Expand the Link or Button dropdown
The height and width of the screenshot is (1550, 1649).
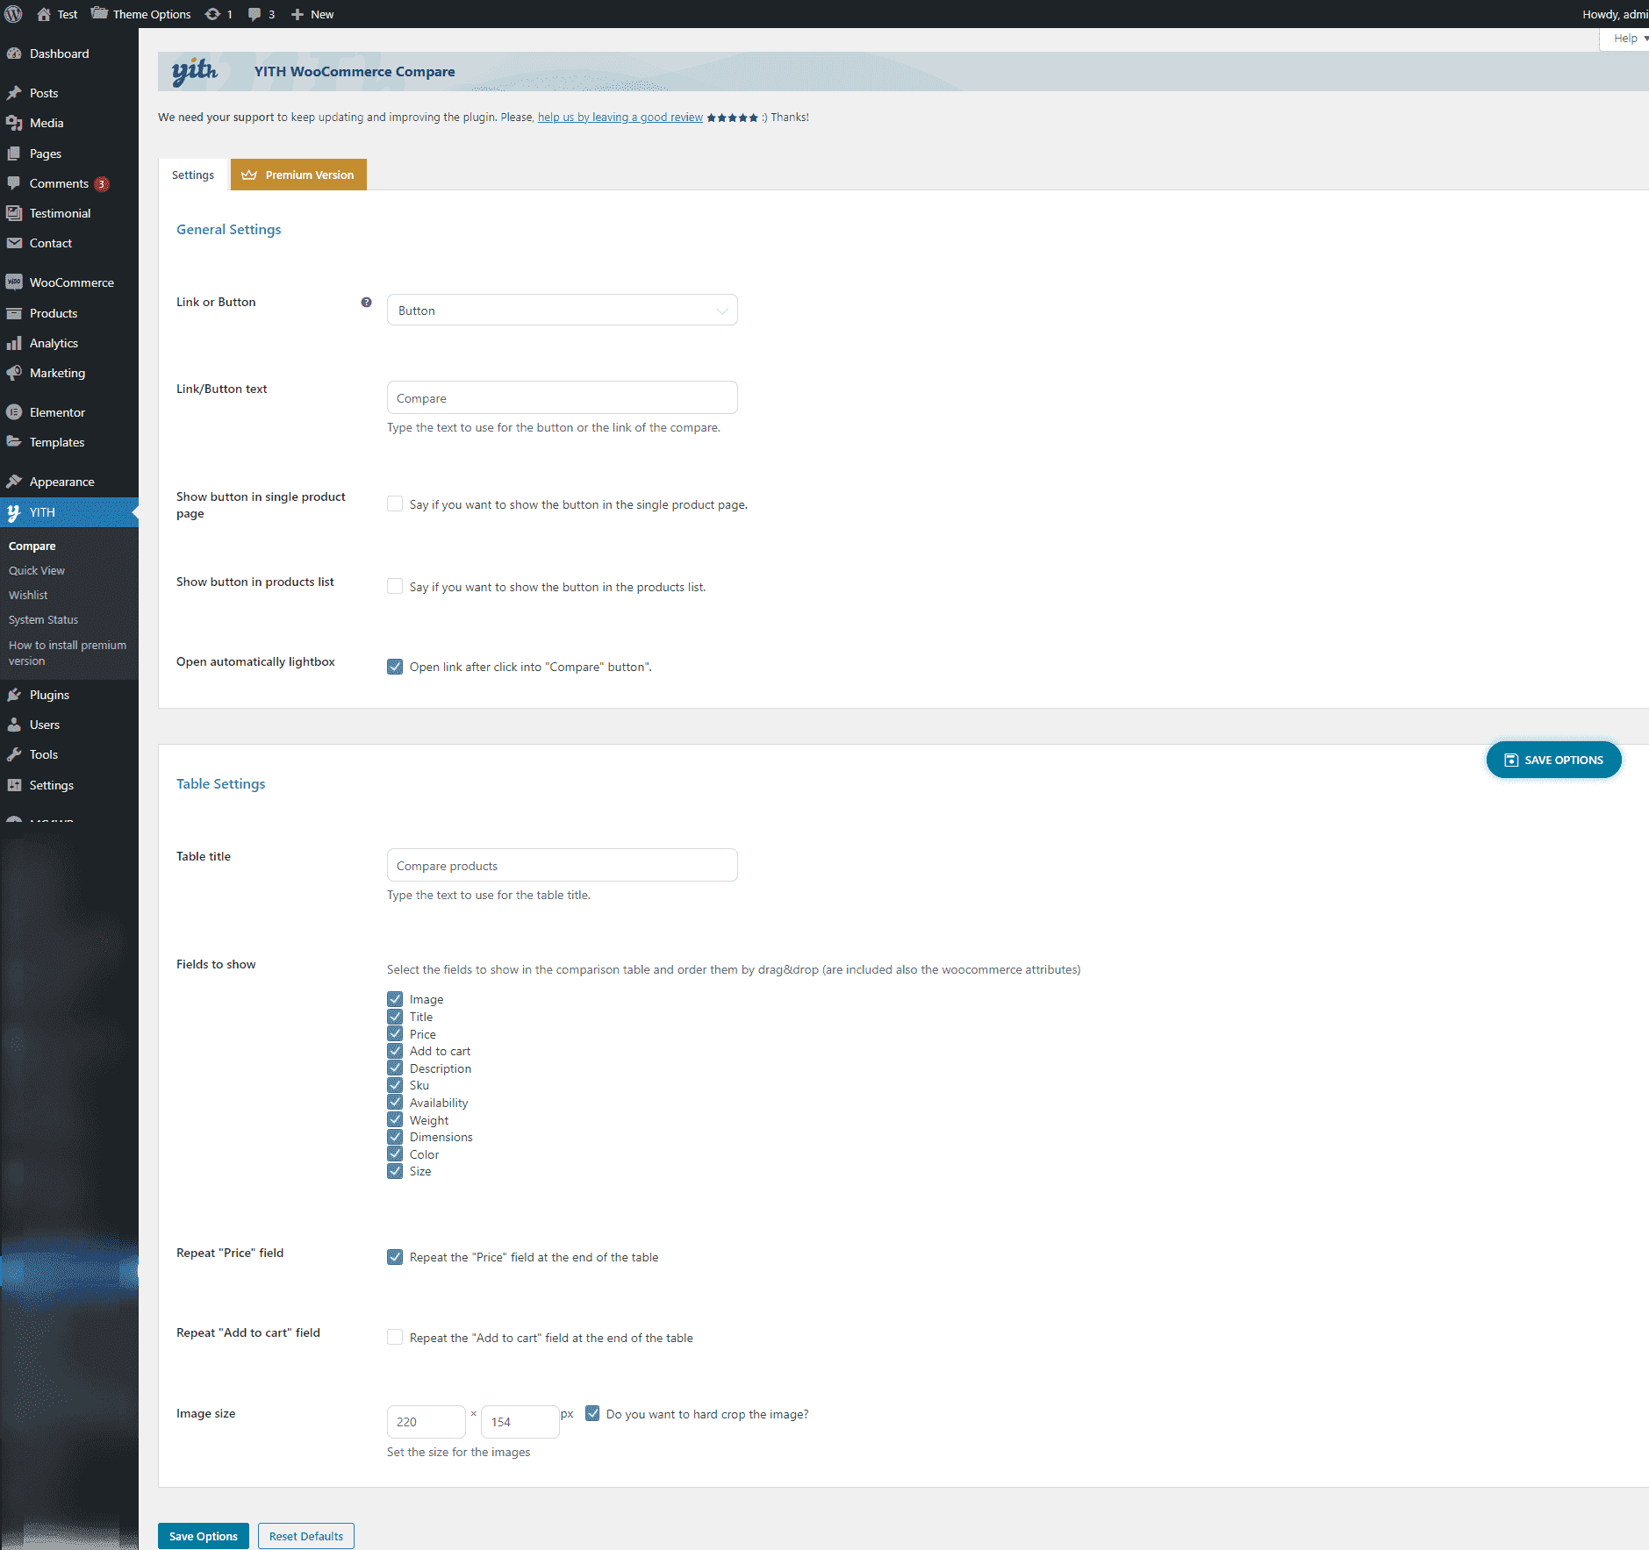tap(562, 311)
